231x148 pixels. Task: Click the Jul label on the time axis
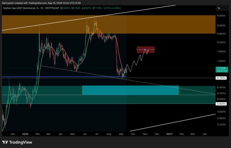tap(96, 134)
